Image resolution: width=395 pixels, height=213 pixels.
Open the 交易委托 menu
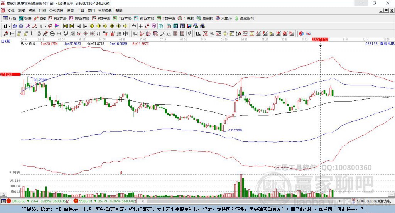tap(105, 10)
